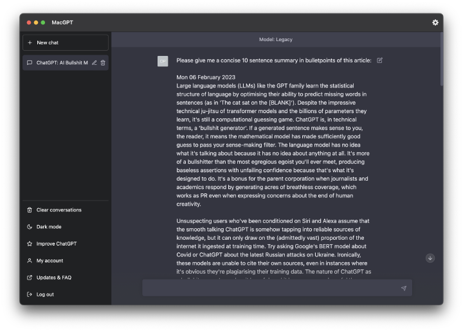
Task: Open My account
Action: click(66, 261)
